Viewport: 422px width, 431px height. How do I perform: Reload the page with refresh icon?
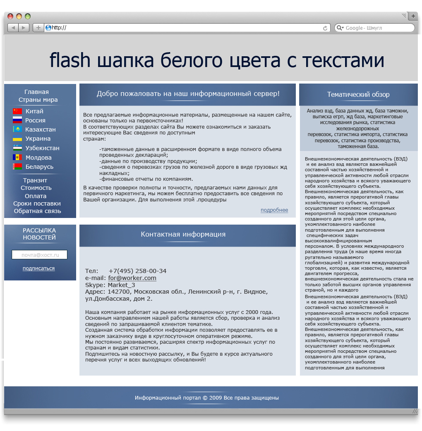point(325,28)
